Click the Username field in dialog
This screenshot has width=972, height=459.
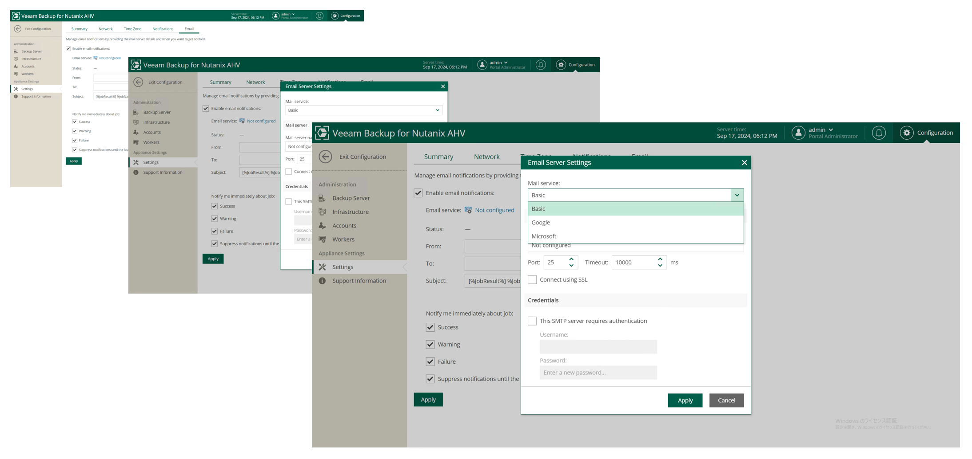point(598,347)
